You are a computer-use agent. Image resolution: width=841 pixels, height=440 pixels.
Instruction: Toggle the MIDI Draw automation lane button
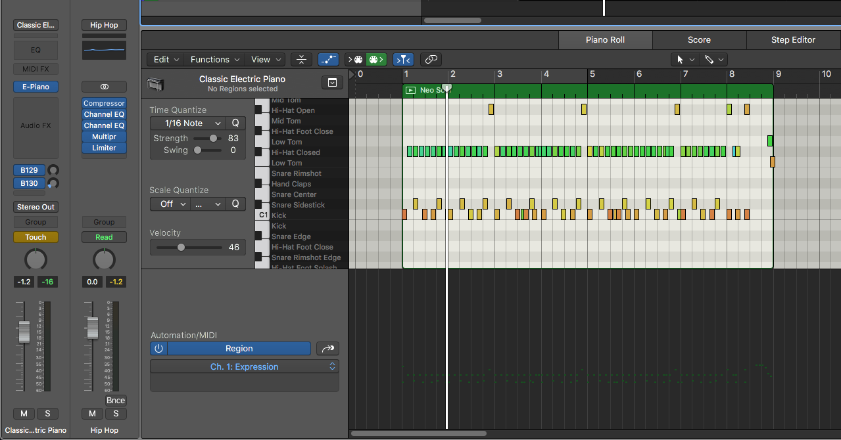tap(328, 59)
